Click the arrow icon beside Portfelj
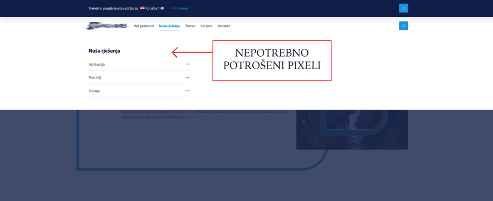Image resolution: width=493 pixels, height=201 pixels. [186, 77]
